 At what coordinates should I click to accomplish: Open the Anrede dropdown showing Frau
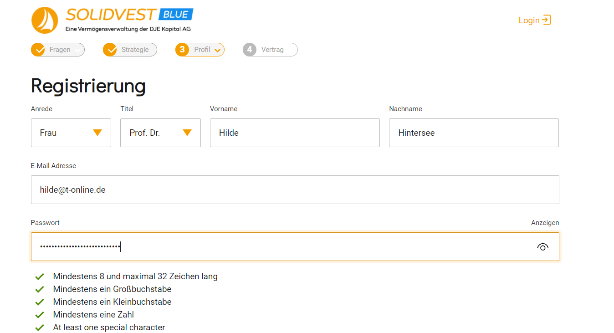(x=71, y=133)
